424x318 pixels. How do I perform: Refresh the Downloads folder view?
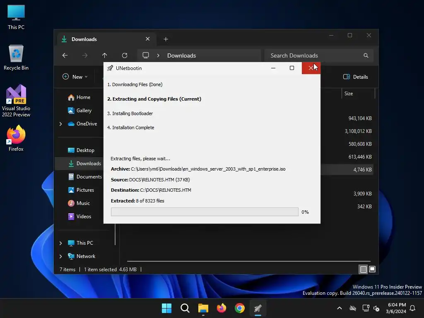click(125, 55)
